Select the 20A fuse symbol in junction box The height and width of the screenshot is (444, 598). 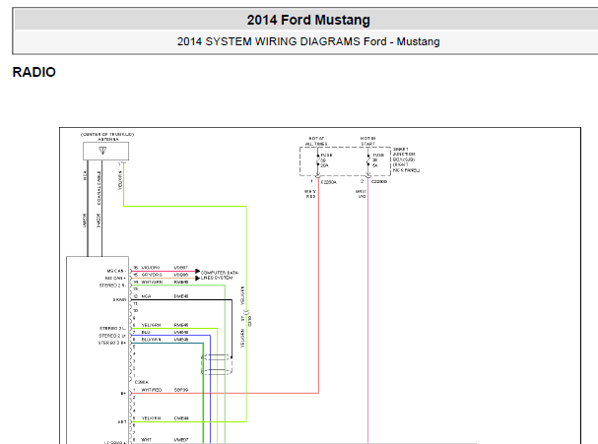coord(317,160)
